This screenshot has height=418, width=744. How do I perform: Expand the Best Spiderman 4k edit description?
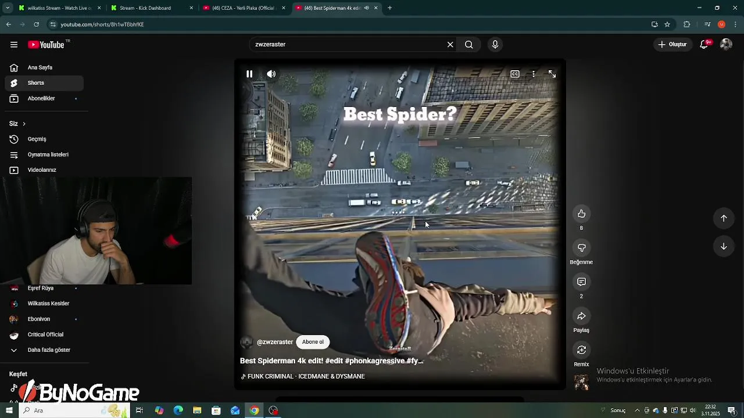pyautogui.click(x=332, y=361)
